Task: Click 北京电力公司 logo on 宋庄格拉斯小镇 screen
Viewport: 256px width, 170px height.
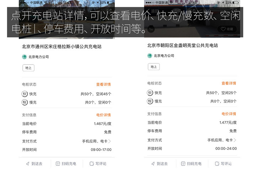Action: pos(25,57)
